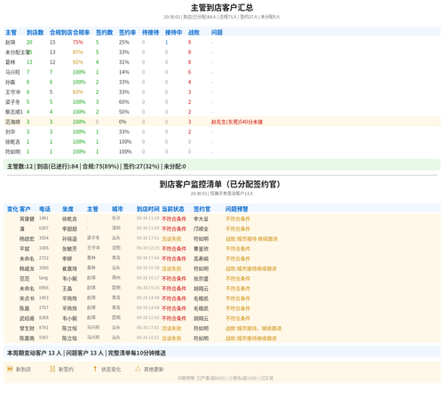Click arrival time 06-30 11:28
This screenshot has width=444, height=398.
[148, 218]
